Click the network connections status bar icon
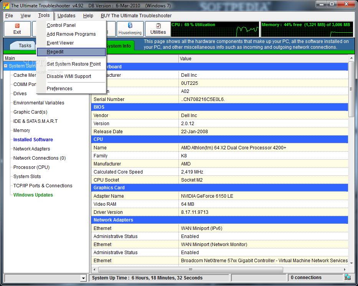 (348, 277)
